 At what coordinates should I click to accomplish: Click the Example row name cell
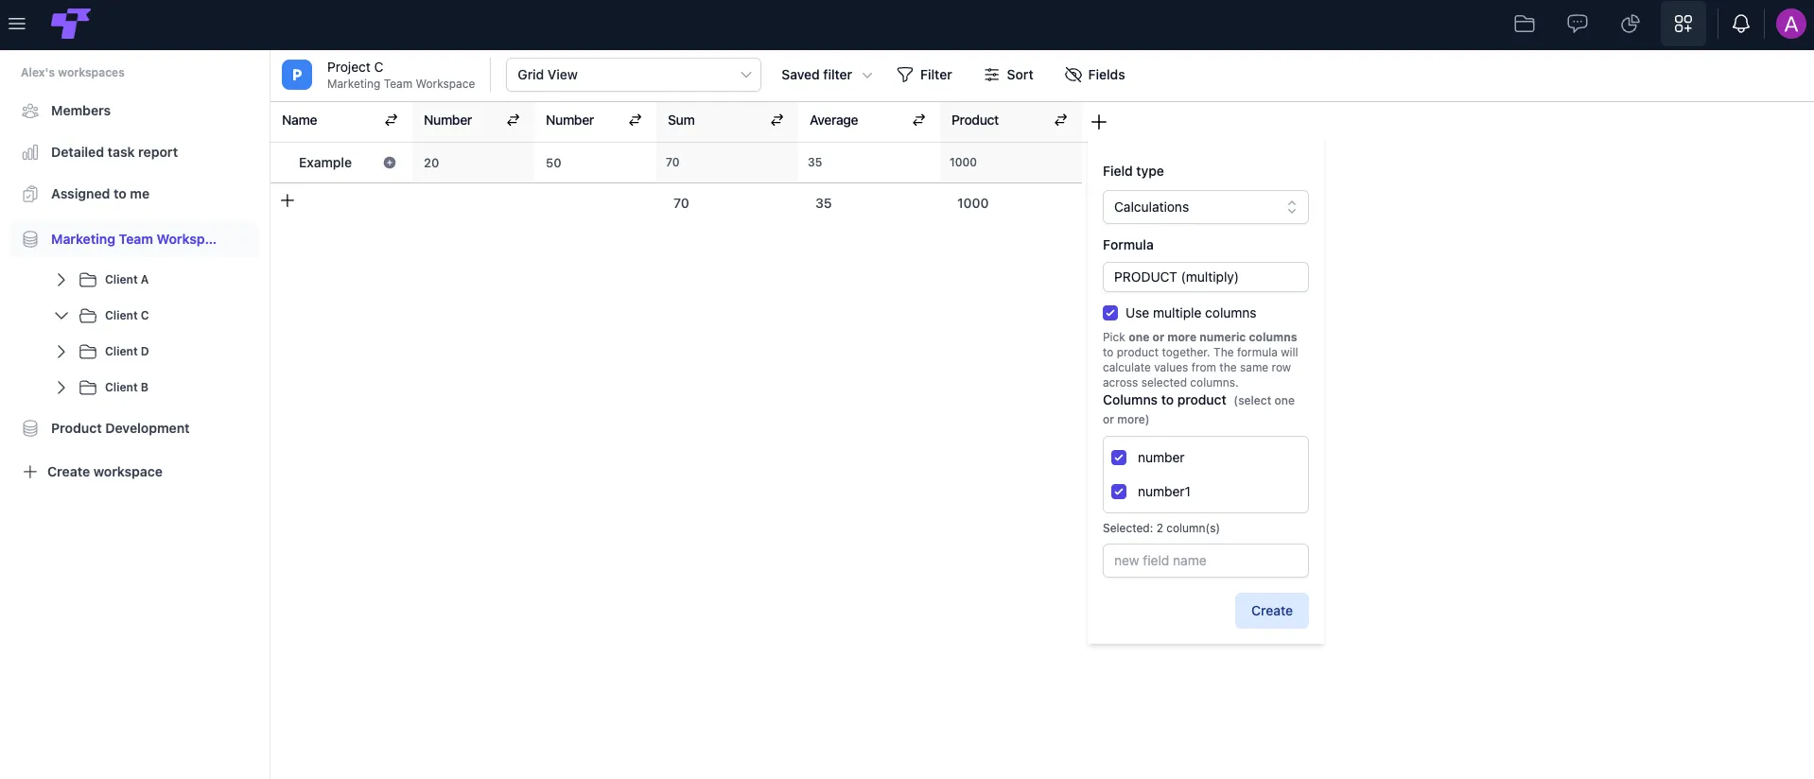pyautogui.click(x=341, y=163)
